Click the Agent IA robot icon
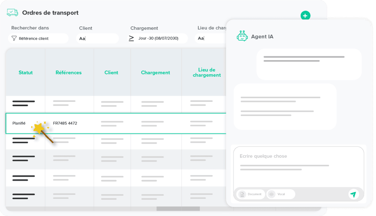The image size is (376, 216). click(242, 36)
